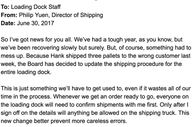Click the name "Hank" in first paragraph
Image resolution: width=192 pixels, height=127 pixels.
pos(57,56)
